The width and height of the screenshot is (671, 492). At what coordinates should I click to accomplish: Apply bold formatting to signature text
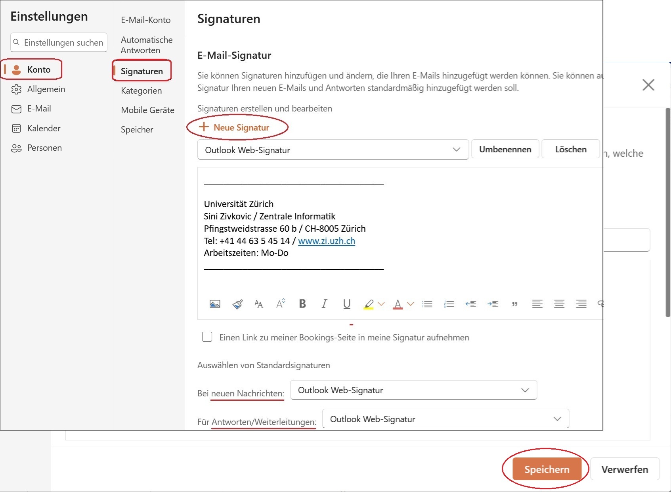302,304
